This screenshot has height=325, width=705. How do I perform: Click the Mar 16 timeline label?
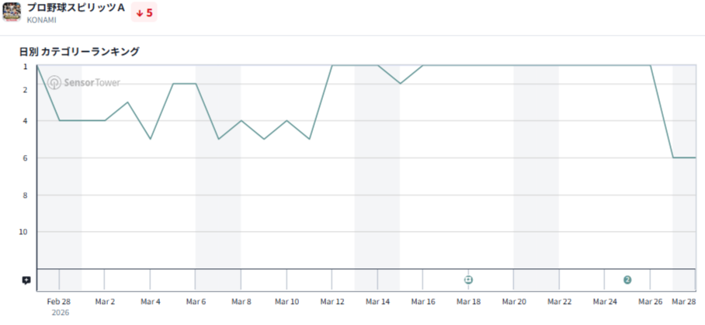point(423,301)
